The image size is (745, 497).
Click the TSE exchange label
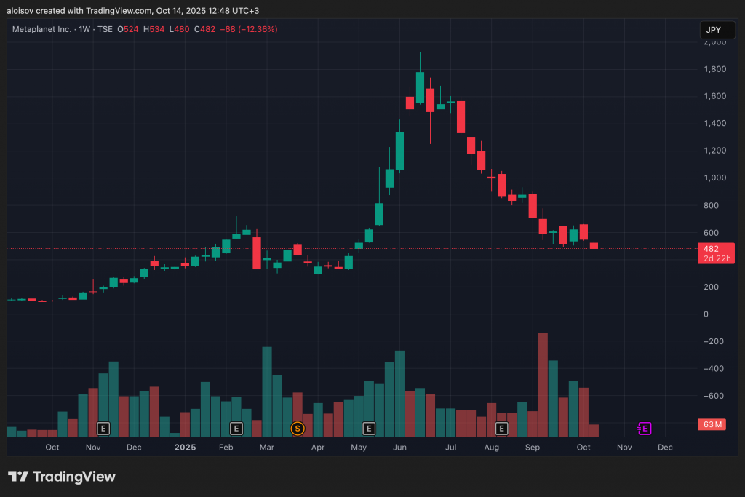pos(105,29)
